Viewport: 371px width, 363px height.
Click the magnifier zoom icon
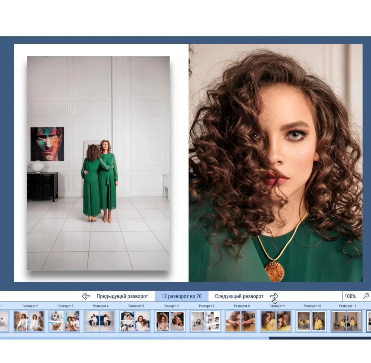(x=366, y=296)
